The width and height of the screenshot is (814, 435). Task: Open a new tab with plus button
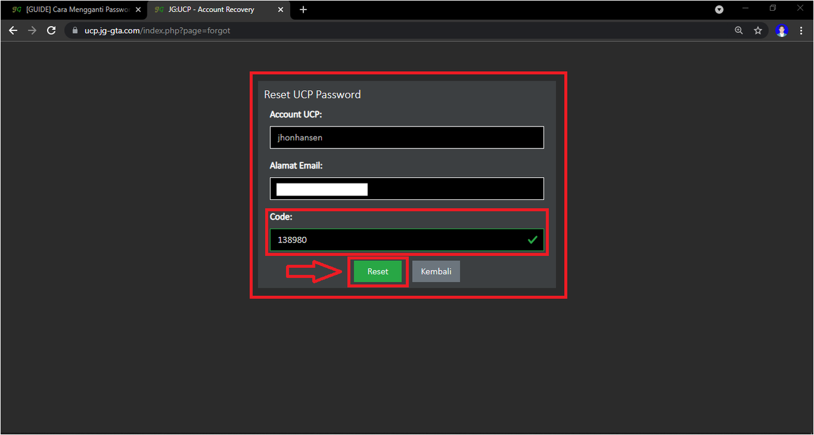[x=303, y=10]
